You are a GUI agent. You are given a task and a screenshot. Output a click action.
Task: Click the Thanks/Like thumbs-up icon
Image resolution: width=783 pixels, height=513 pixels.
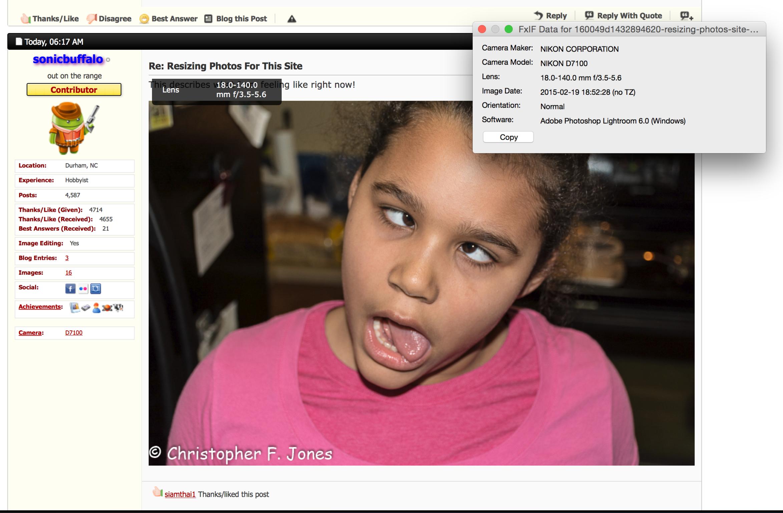tap(25, 19)
